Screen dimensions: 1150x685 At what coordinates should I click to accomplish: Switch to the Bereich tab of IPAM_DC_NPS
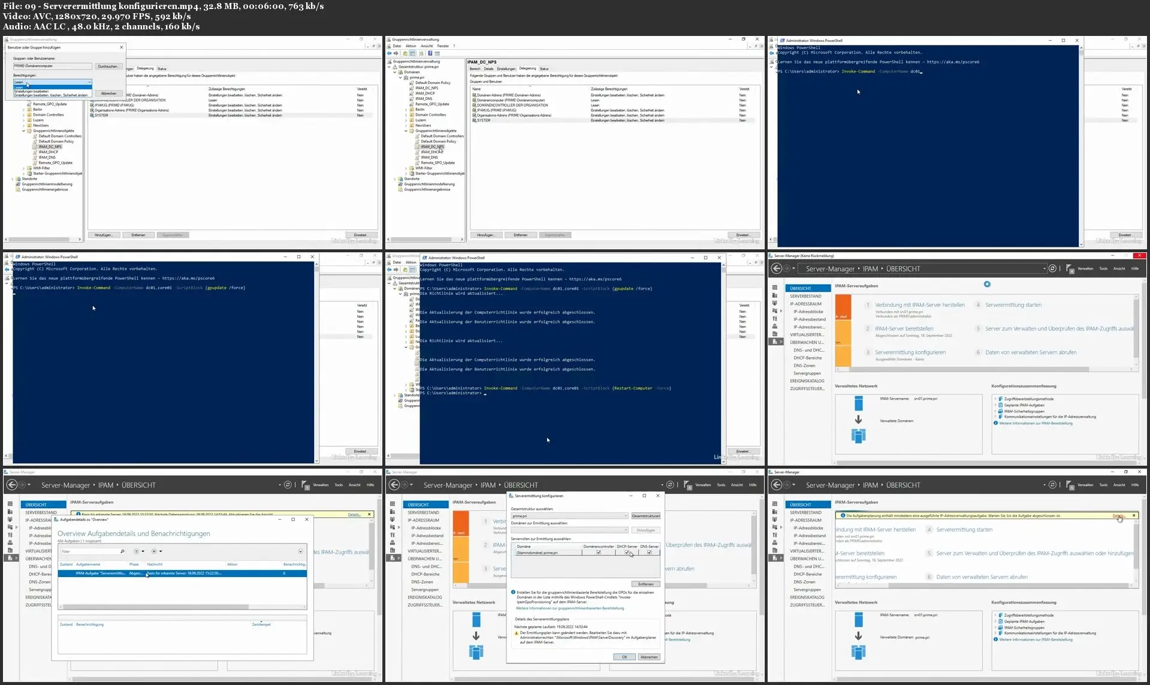click(x=475, y=69)
